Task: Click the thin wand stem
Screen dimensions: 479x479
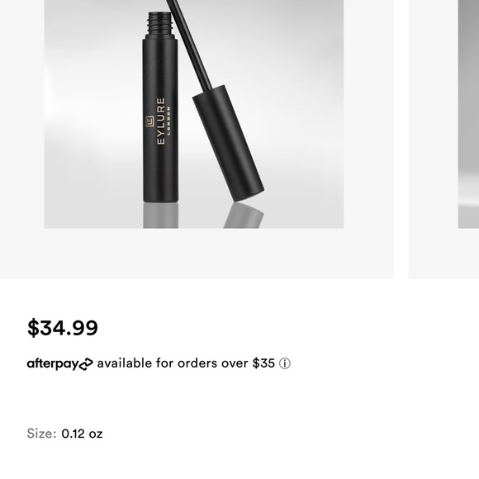Action: [189, 45]
